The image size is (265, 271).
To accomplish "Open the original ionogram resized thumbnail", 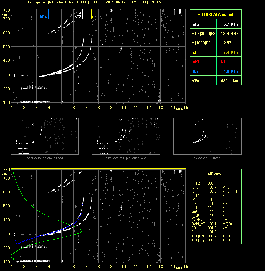I will point(45,136).
